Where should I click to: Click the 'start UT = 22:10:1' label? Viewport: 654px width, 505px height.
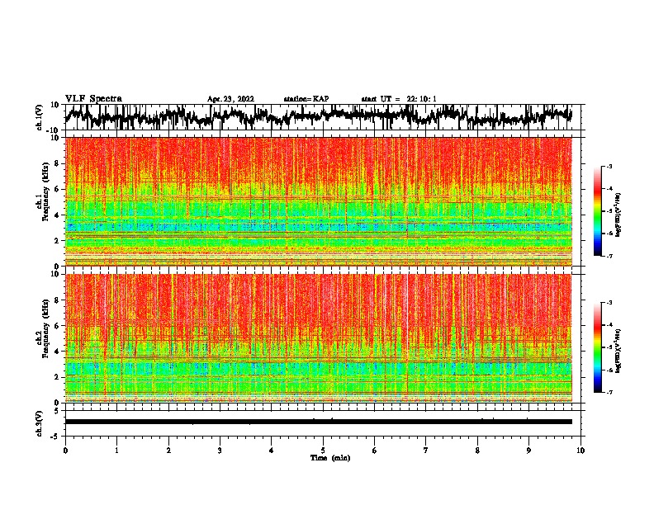tap(399, 99)
